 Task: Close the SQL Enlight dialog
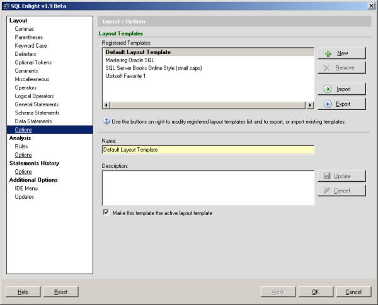pyautogui.click(x=372, y=6)
